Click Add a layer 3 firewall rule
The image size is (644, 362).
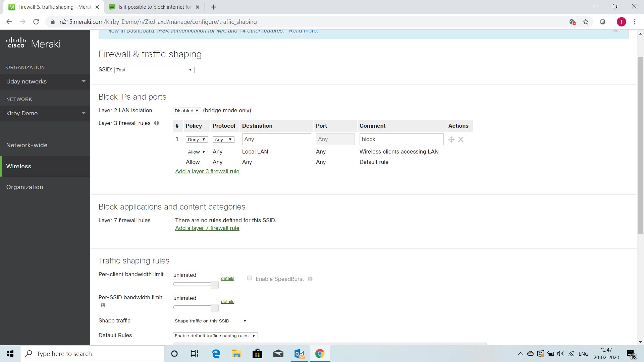coord(207,171)
